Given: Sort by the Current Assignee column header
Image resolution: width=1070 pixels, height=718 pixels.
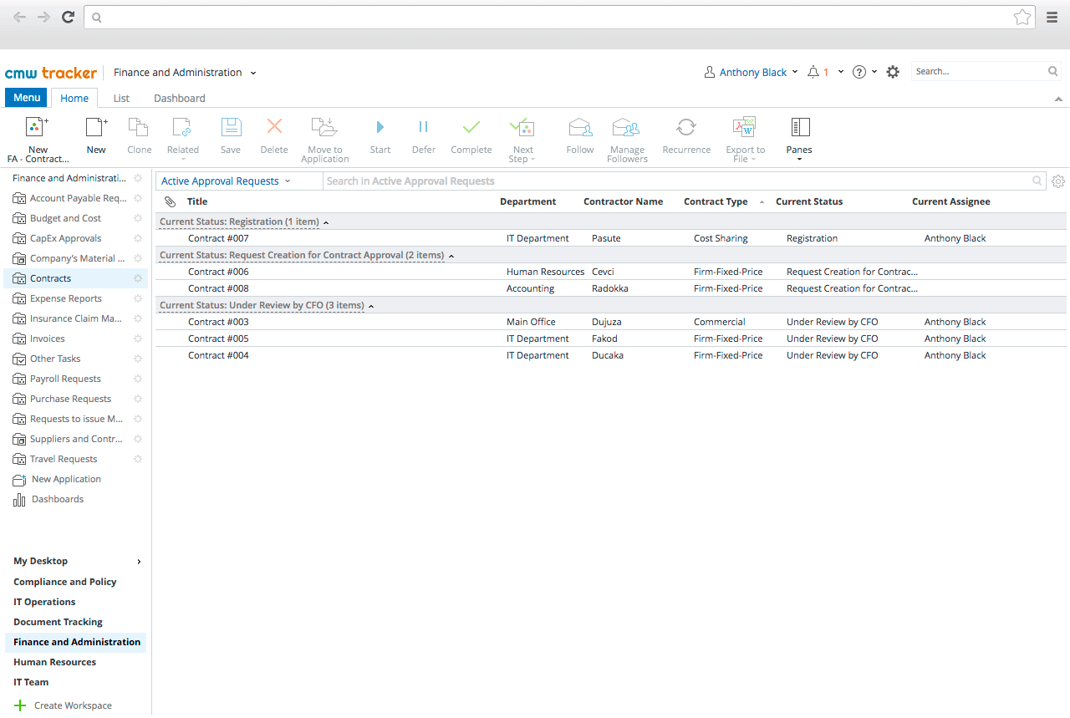Looking at the screenshot, I should [x=951, y=201].
